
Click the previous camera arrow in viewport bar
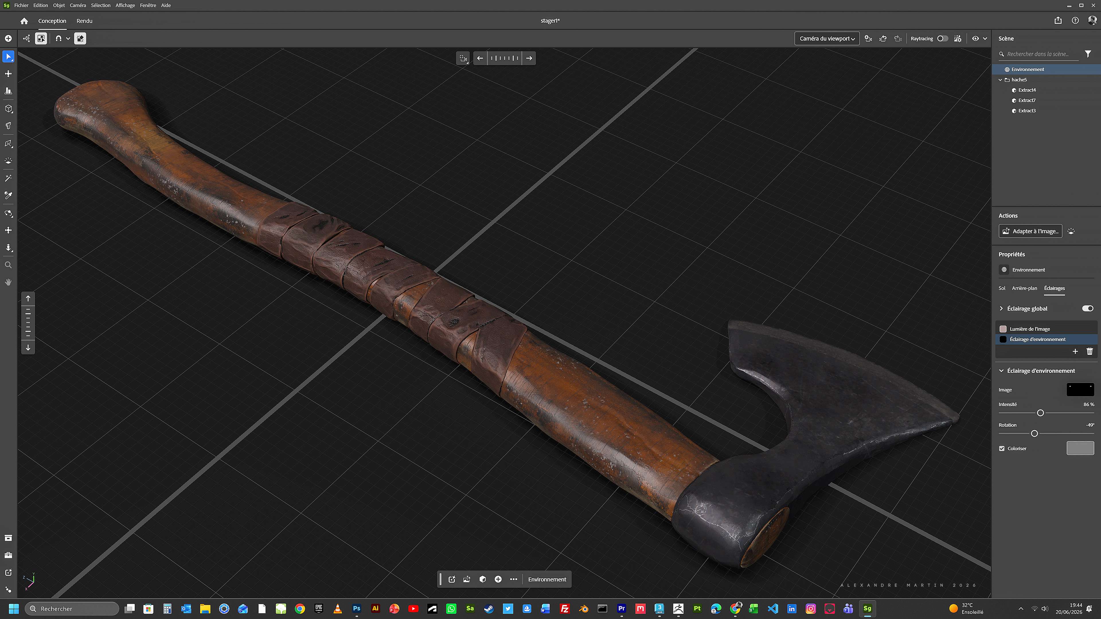[480, 58]
